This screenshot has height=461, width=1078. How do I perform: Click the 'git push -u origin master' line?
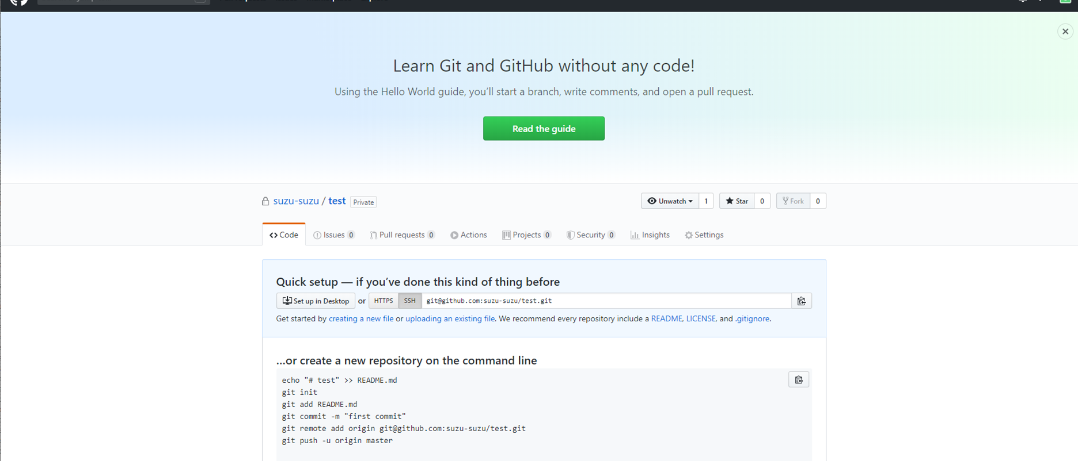click(337, 440)
